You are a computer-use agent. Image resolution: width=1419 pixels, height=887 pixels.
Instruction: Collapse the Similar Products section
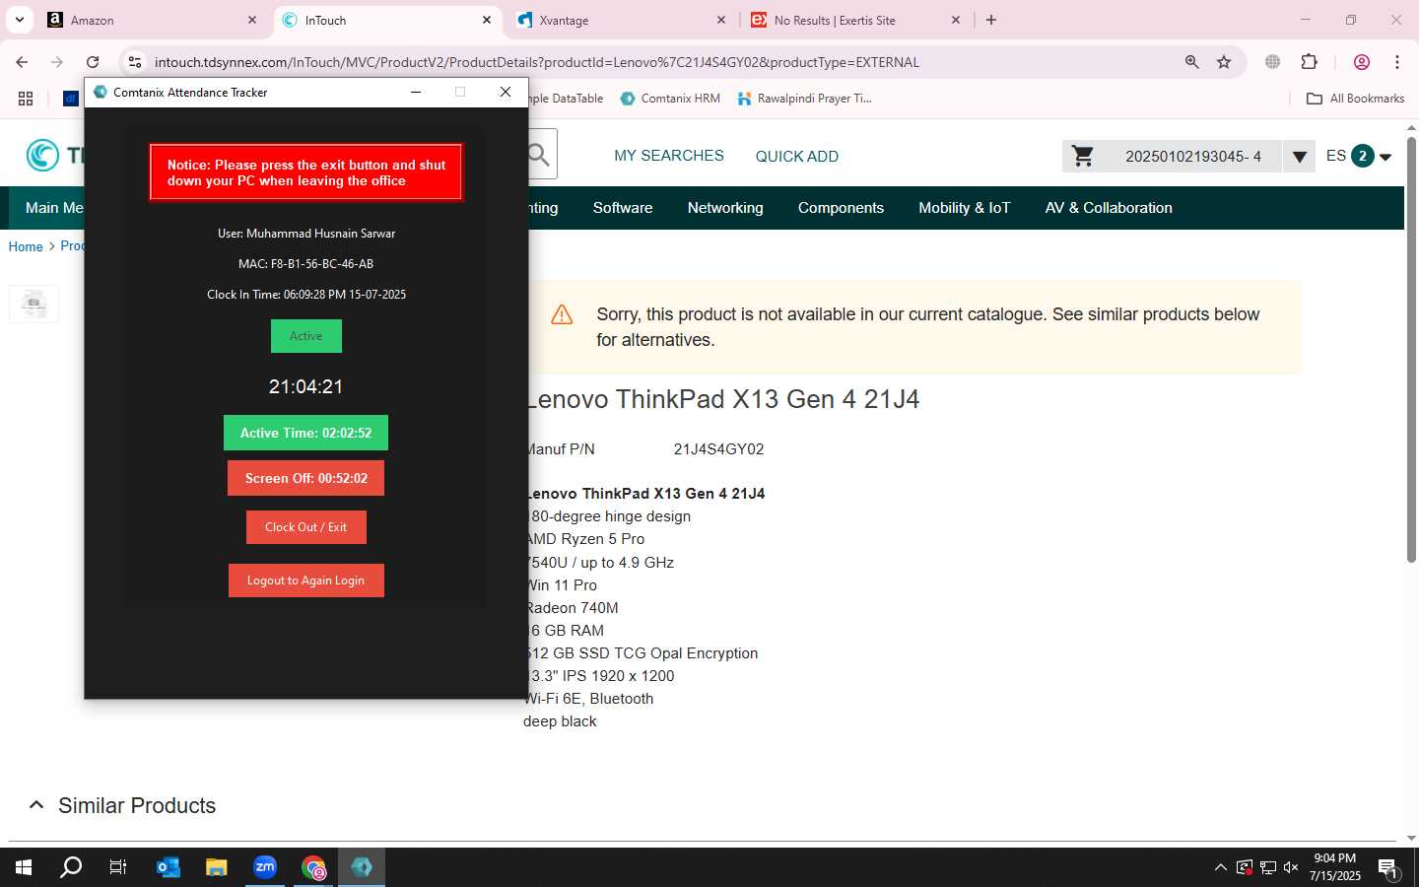(x=36, y=805)
